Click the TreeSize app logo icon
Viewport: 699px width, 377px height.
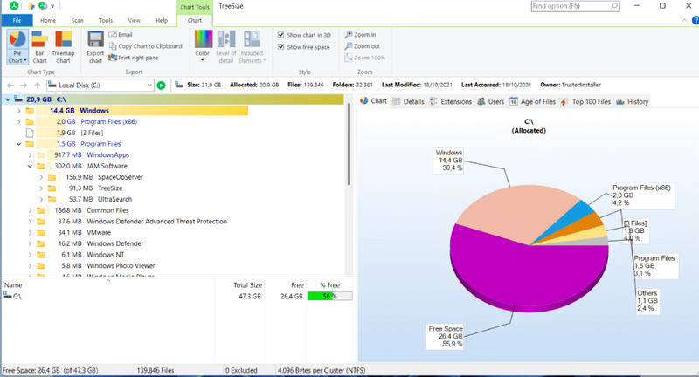[x=14, y=6]
